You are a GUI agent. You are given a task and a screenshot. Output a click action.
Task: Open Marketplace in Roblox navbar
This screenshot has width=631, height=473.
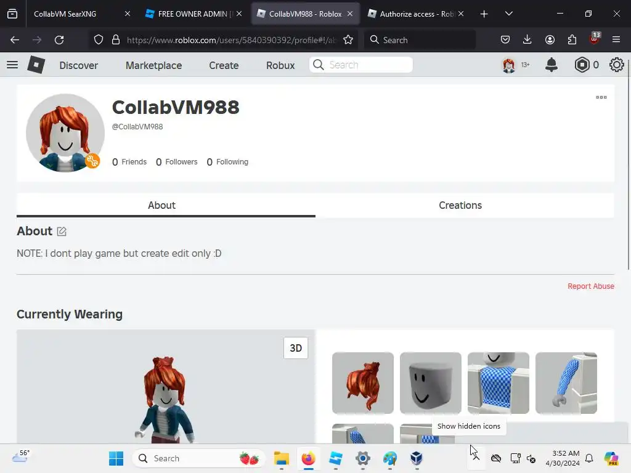coord(153,65)
